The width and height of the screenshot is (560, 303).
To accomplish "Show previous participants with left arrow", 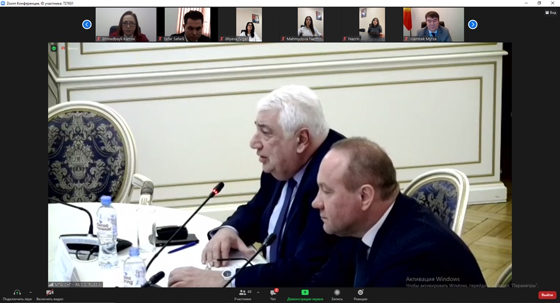I will coord(87,24).
